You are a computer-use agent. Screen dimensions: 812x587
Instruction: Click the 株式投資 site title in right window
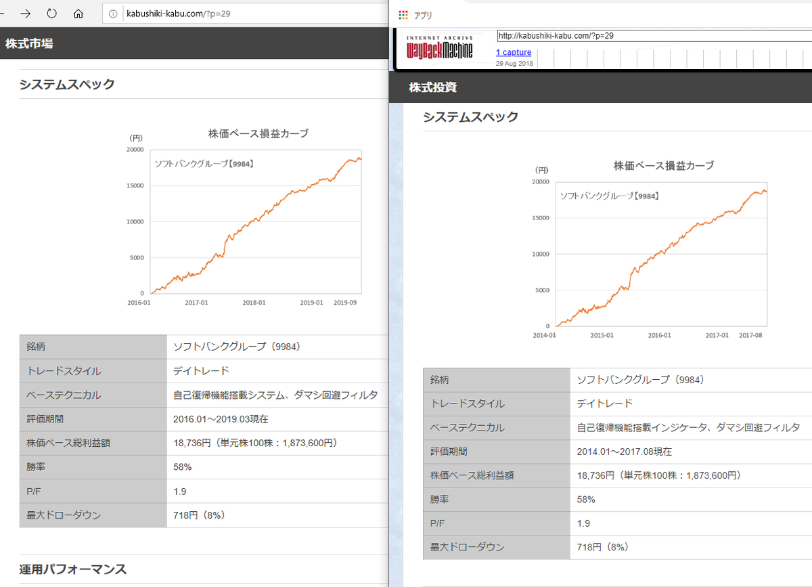[x=433, y=87]
